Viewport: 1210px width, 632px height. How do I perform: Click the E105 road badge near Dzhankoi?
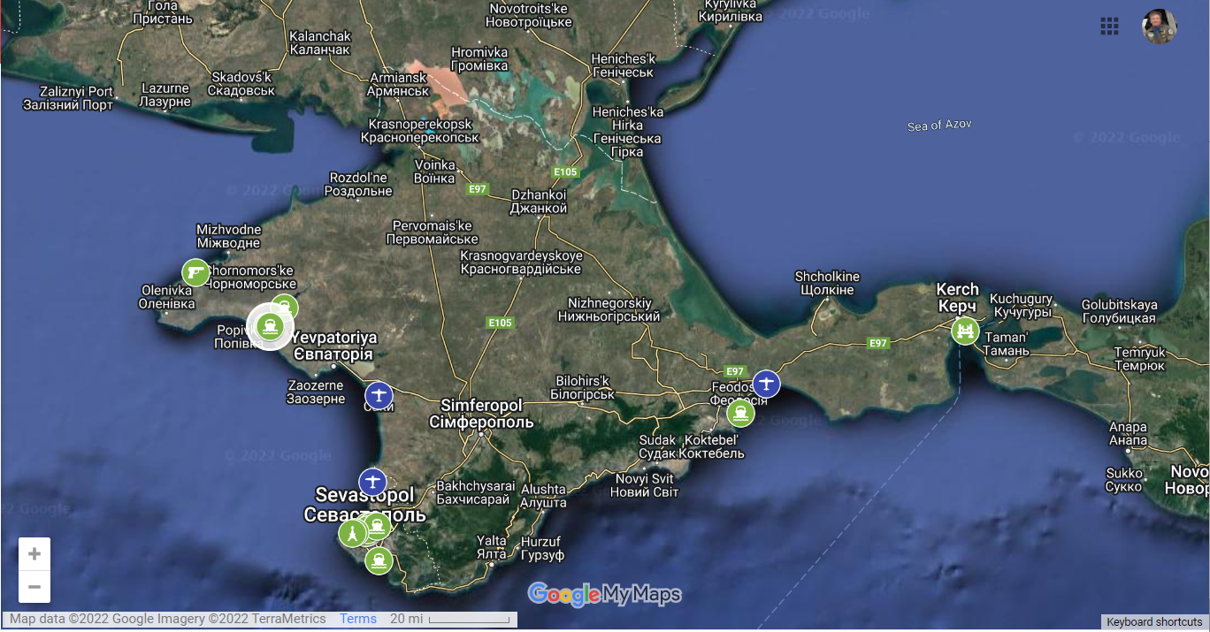click(x=565, y=171)
